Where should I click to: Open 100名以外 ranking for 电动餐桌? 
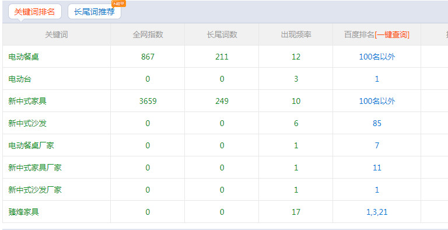pyautogui.click(x=377, y=57)
